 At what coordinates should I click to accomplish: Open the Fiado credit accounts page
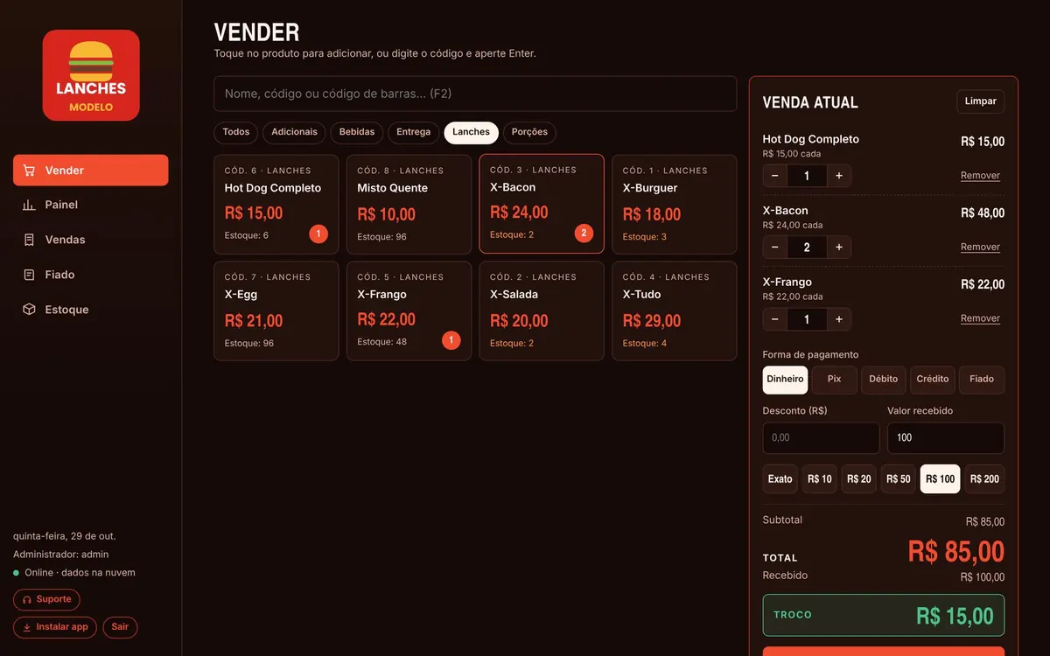pyautogui.click(x=91, y=275)
